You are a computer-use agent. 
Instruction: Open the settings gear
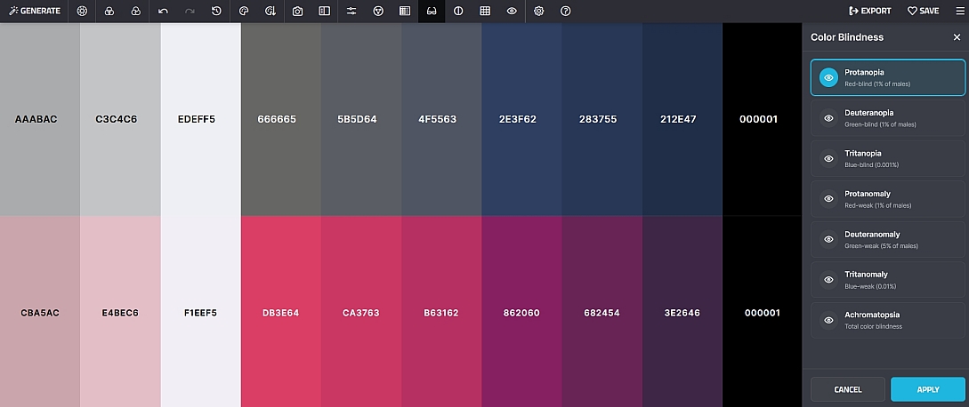point(539,12)
